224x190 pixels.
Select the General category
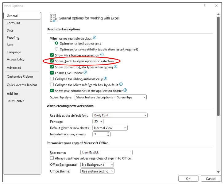pos(22,16)
